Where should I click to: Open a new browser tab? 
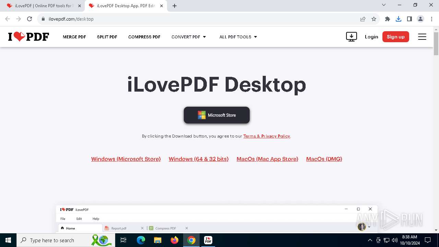coord(175,6)
